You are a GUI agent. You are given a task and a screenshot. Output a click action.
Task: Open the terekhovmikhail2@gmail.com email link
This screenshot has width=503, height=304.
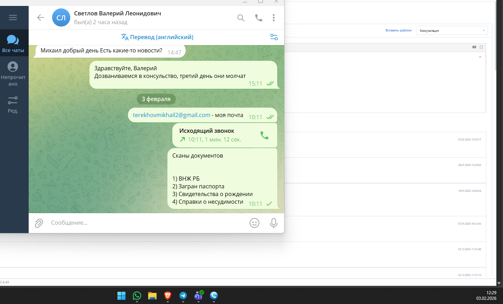(x=172, y=115)
